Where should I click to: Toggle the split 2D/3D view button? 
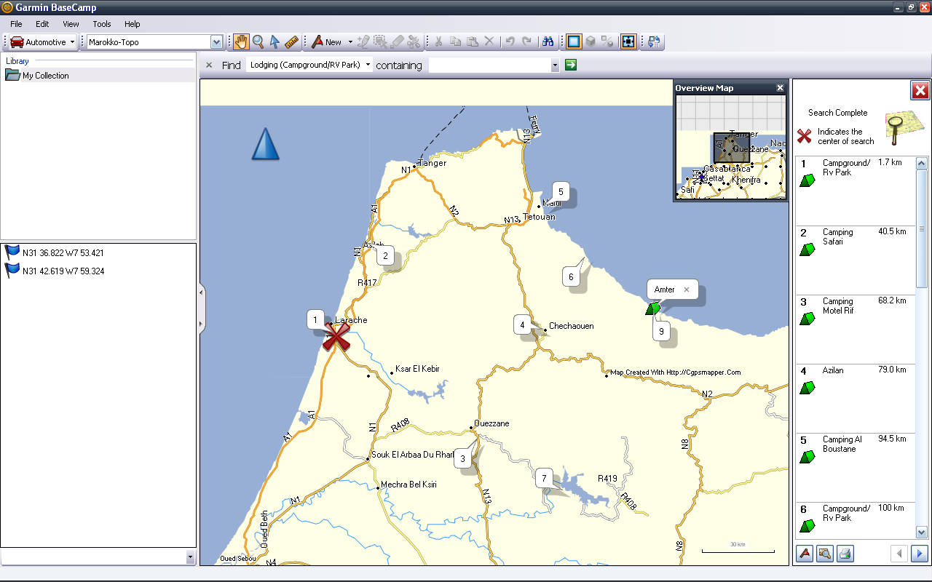(x=607, y=42)
